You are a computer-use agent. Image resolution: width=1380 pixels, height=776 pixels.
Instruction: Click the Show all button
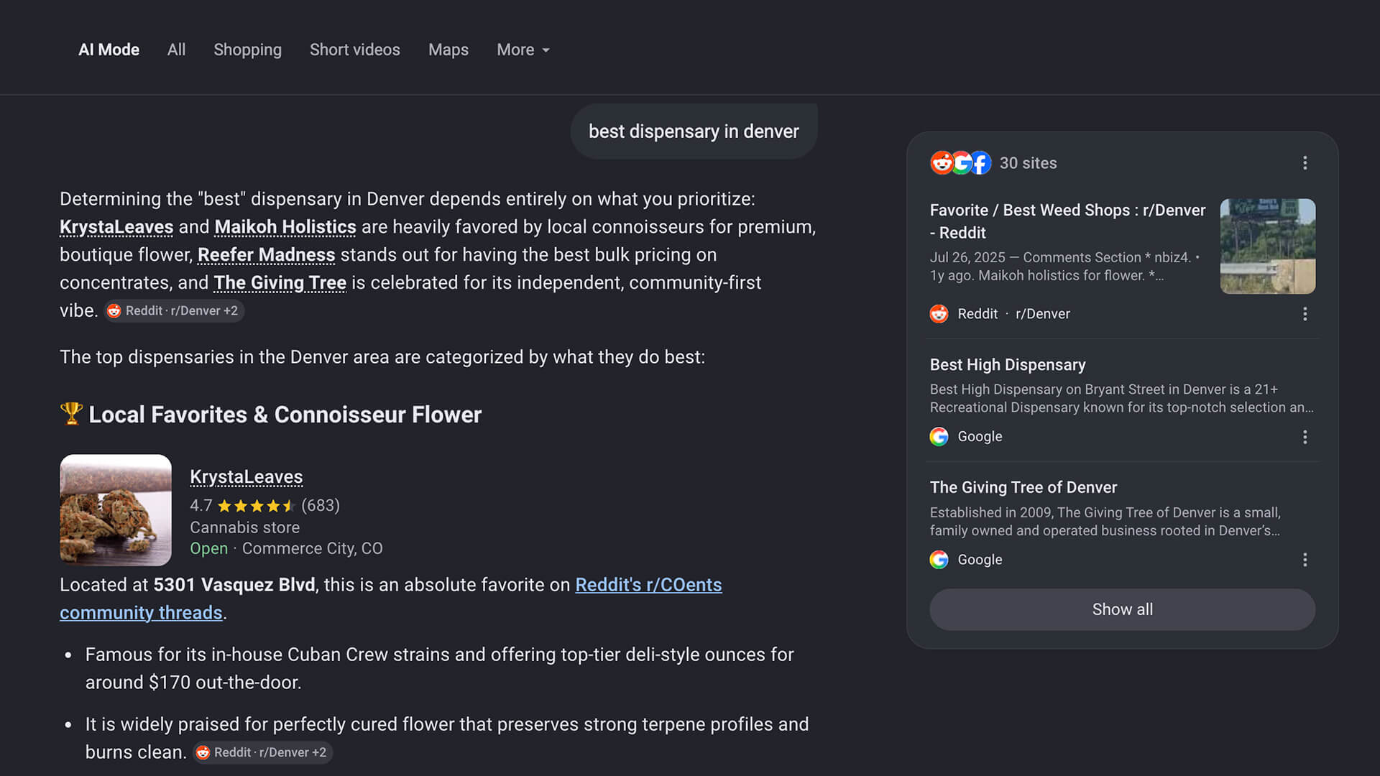point(1123,610)
